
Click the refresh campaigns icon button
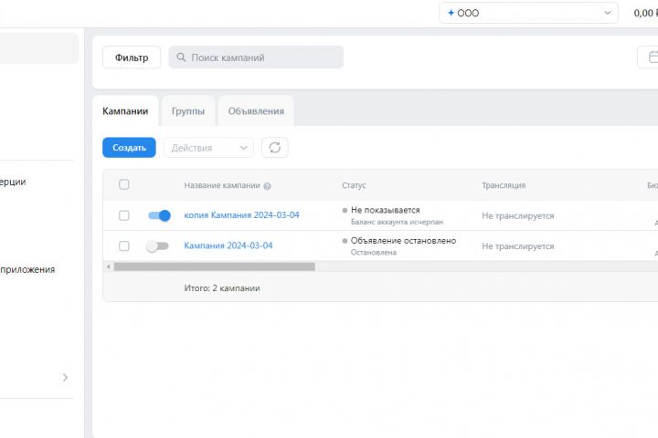coord(275,148)
